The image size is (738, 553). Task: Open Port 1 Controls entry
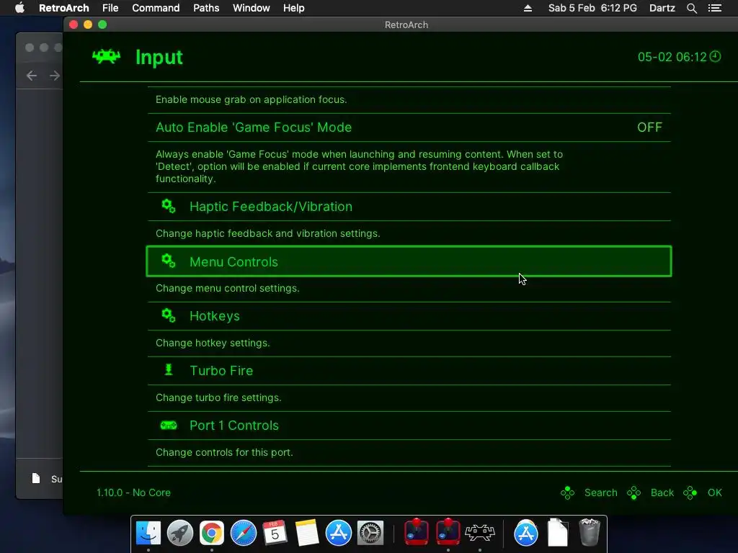[409, 426]
